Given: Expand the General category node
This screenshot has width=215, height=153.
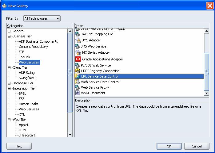Looking at the screenshot, I should tap(9, 31).
